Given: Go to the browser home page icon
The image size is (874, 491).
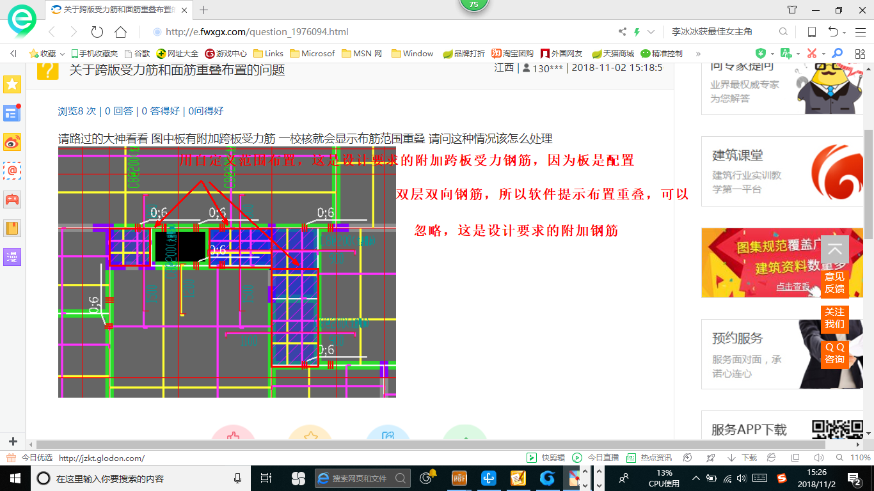Looking at the screenshot, I should click(x=120, y=32).
